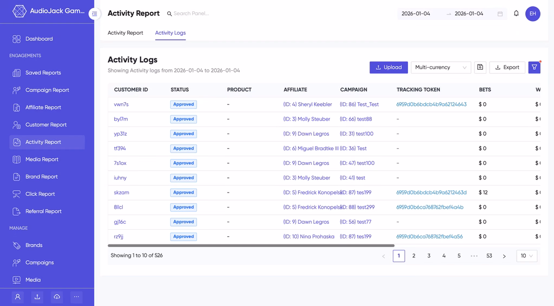Image resolution: width=554 pixels, height=306 pixels.
Task: Click the horizontal table scrollbar
Action: (x=251, y=245)
